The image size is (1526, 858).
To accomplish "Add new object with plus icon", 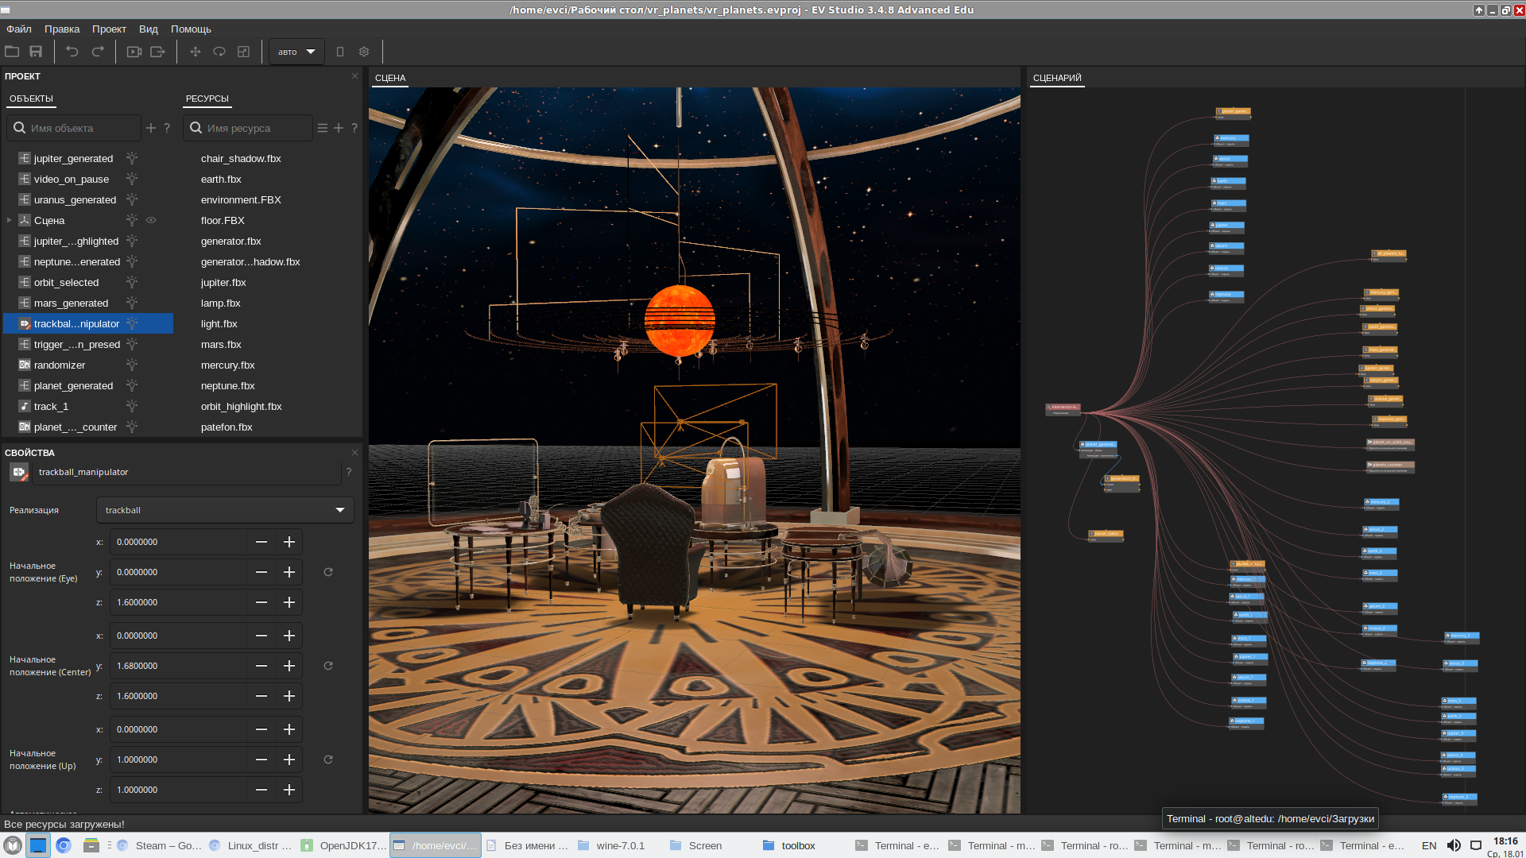I will click(151, 128).
